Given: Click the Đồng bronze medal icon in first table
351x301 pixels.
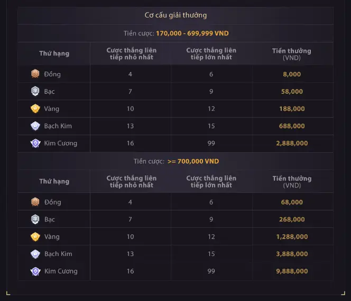Looking at the screenshot, I should coord(35,74).
